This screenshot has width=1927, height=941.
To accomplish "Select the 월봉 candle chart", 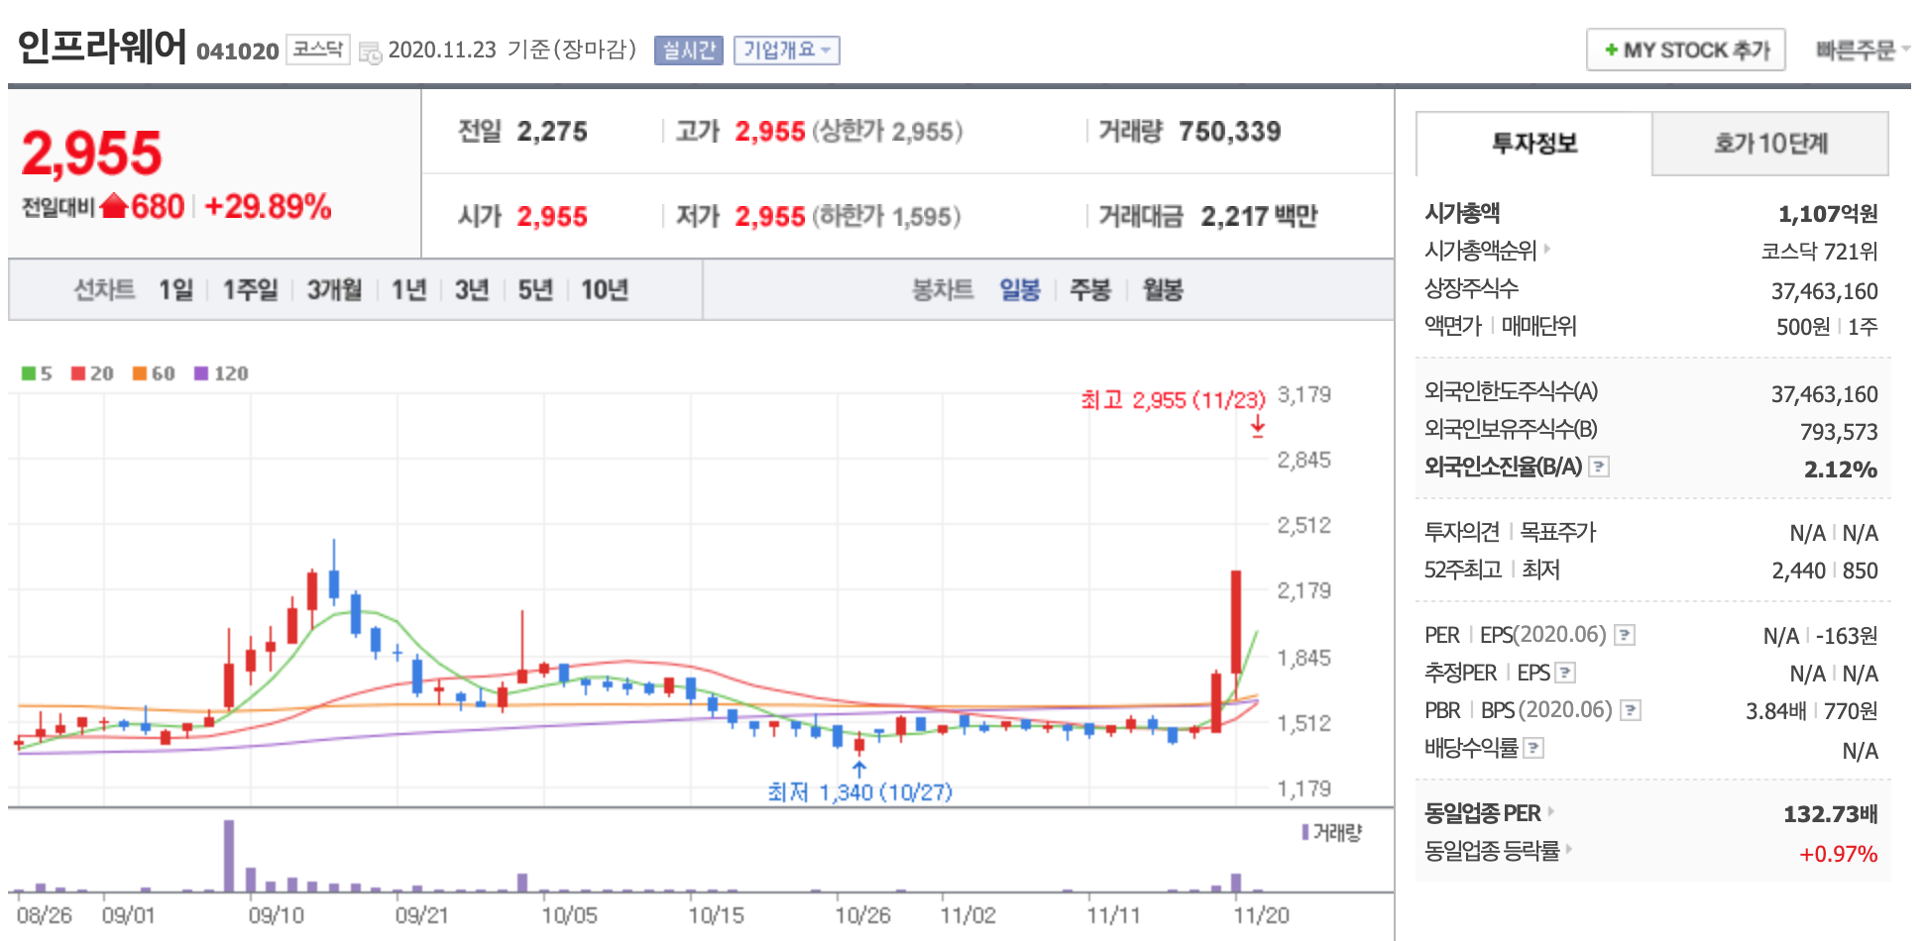I will click(1163, 290).
